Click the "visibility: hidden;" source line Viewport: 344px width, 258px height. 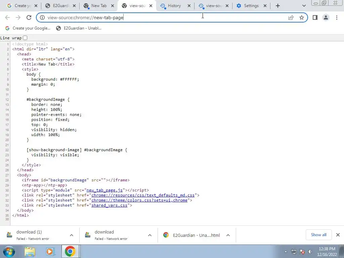[x=54, y=130]
